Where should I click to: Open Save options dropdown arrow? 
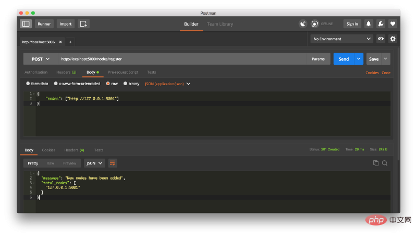[x=385, y=59]
